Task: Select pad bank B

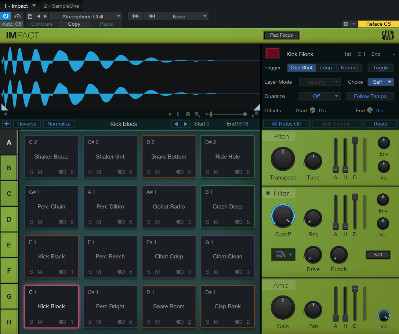Action: coord(9,168)
